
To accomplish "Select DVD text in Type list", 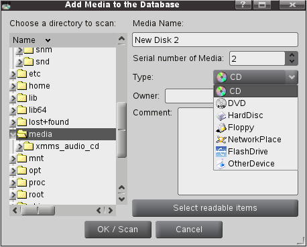I will pyautogui.click(x=237, y=103).
